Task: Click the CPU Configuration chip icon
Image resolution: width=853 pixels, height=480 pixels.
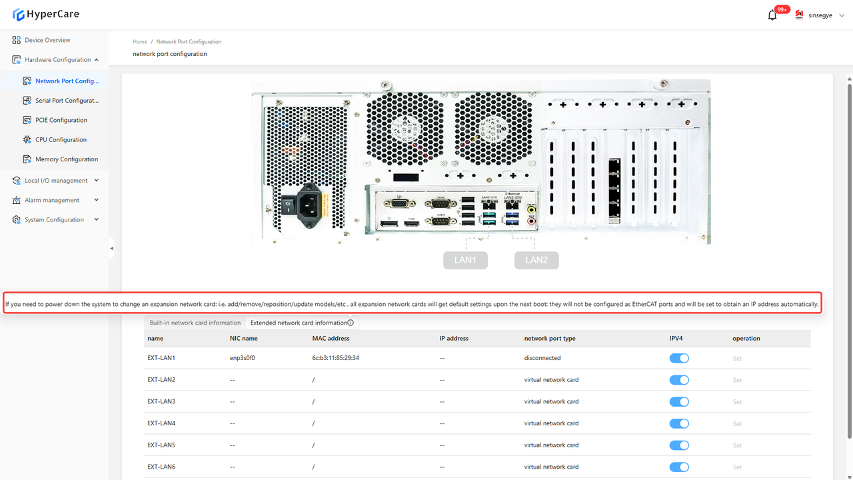Action: click(x=27, y=140)
